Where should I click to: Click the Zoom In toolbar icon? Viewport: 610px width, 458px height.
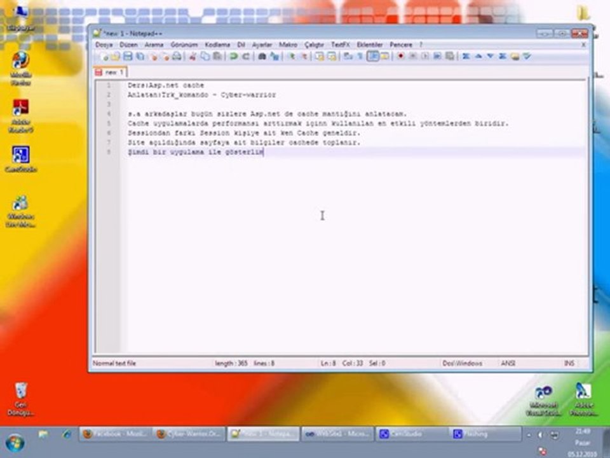[x=291, y=57]
